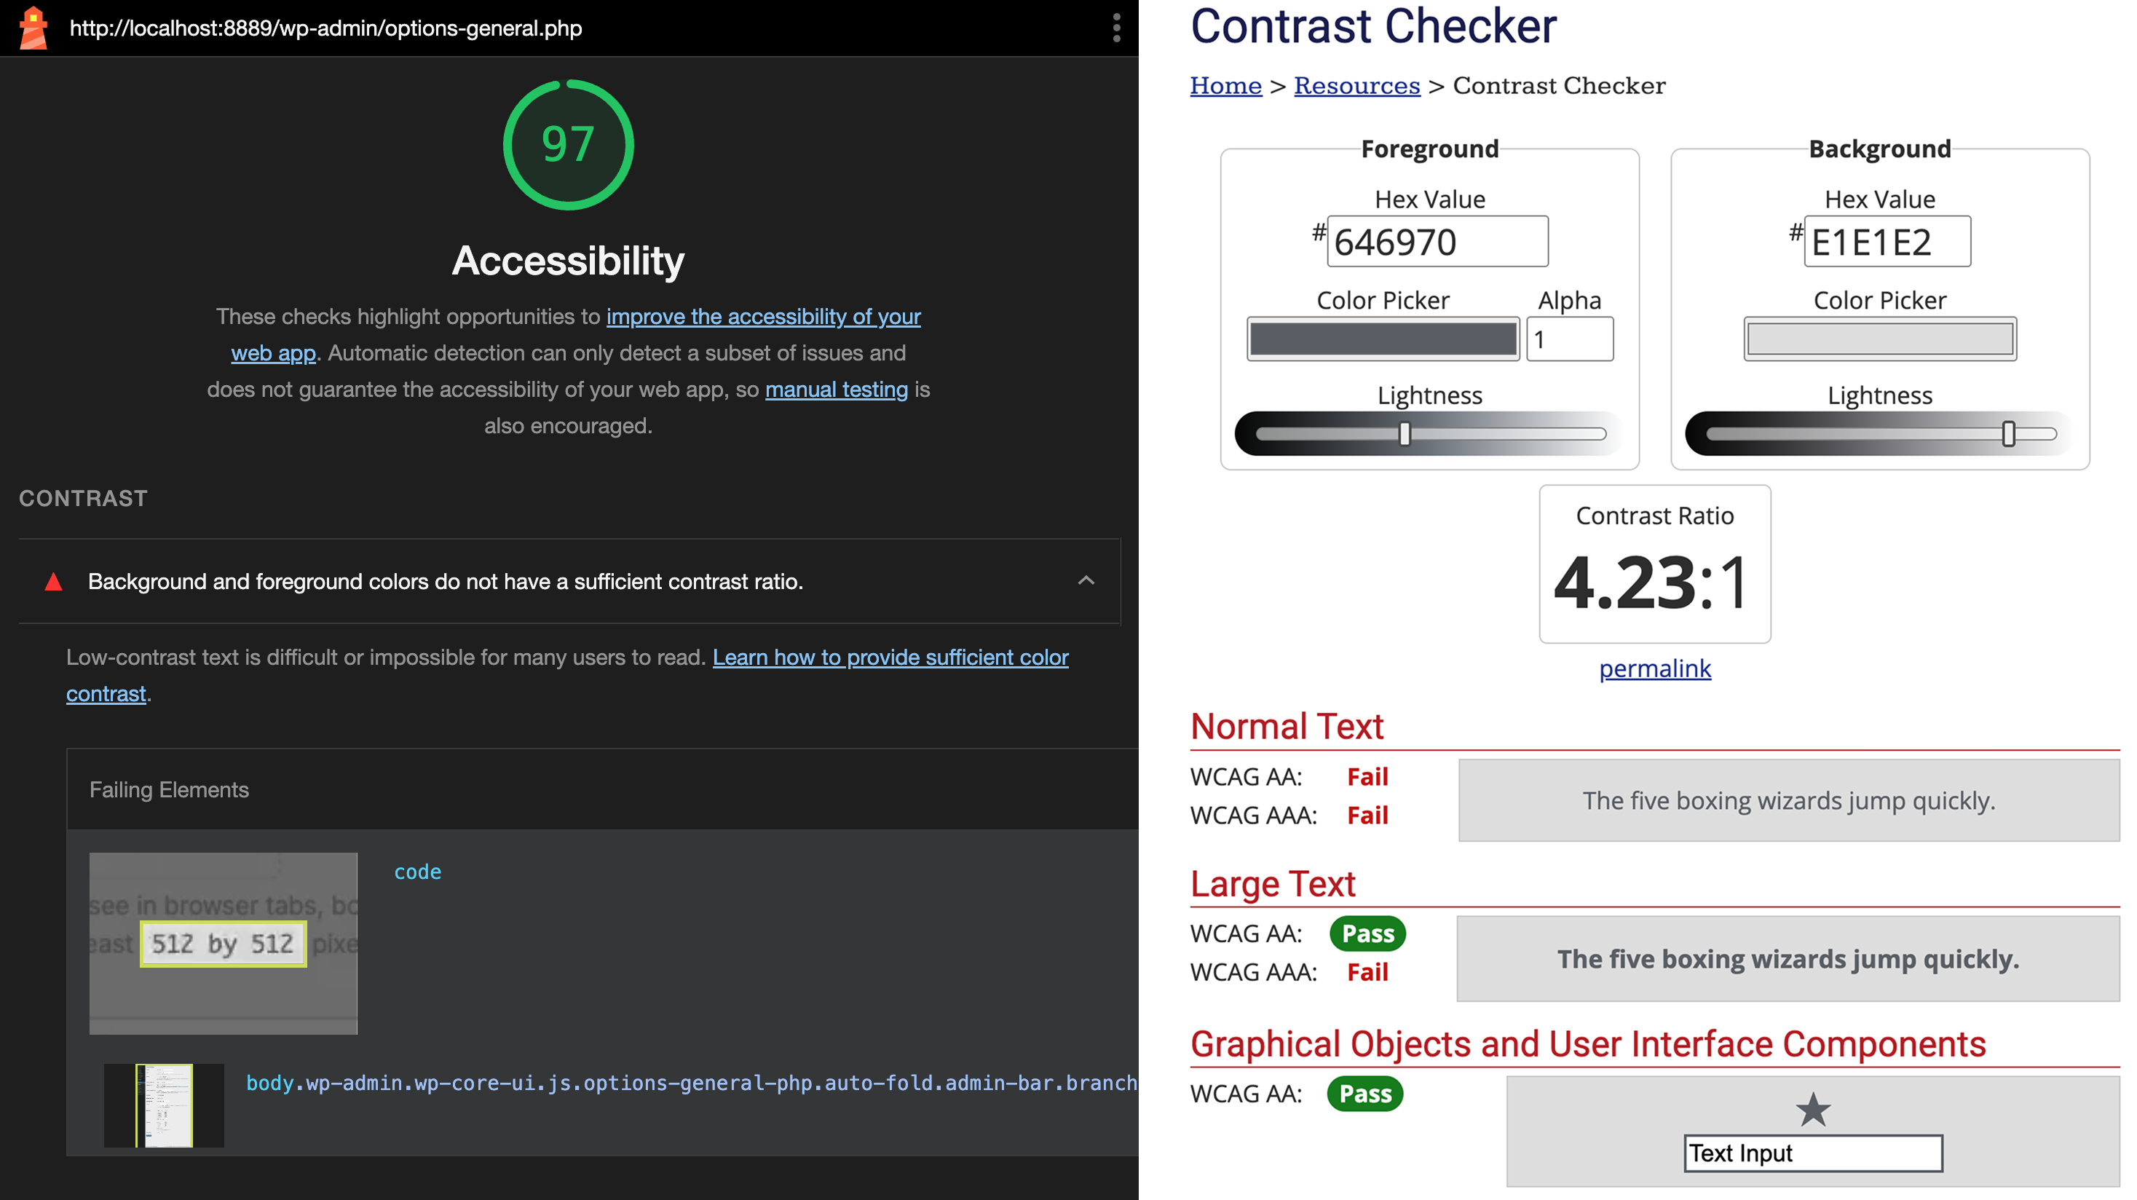Screen dimensions: 2137x1200
Task: Click the background hex value field
Action: 1887,242
